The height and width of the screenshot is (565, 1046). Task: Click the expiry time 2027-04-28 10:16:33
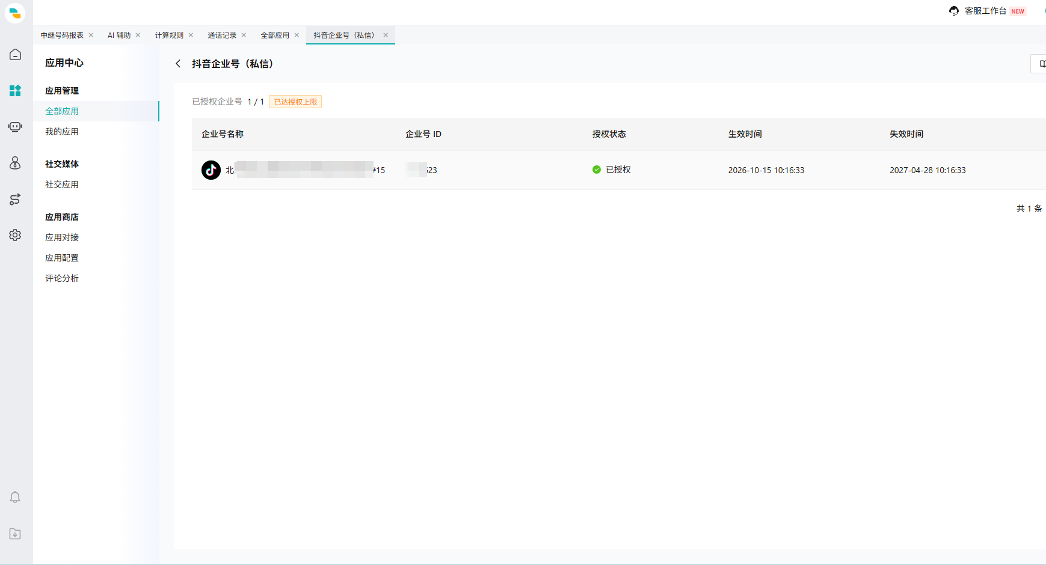pos(928,170)
